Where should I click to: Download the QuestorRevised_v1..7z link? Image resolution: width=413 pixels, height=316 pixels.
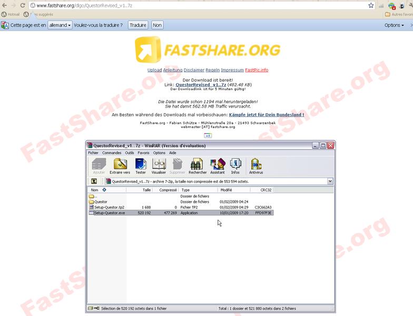[201, 85]
